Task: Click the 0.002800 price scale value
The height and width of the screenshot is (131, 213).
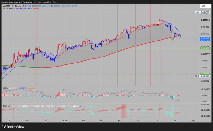Action: [x=205, y=81]
